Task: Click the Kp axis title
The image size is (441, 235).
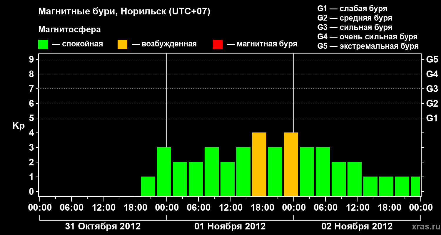Action: coord(19,126)
